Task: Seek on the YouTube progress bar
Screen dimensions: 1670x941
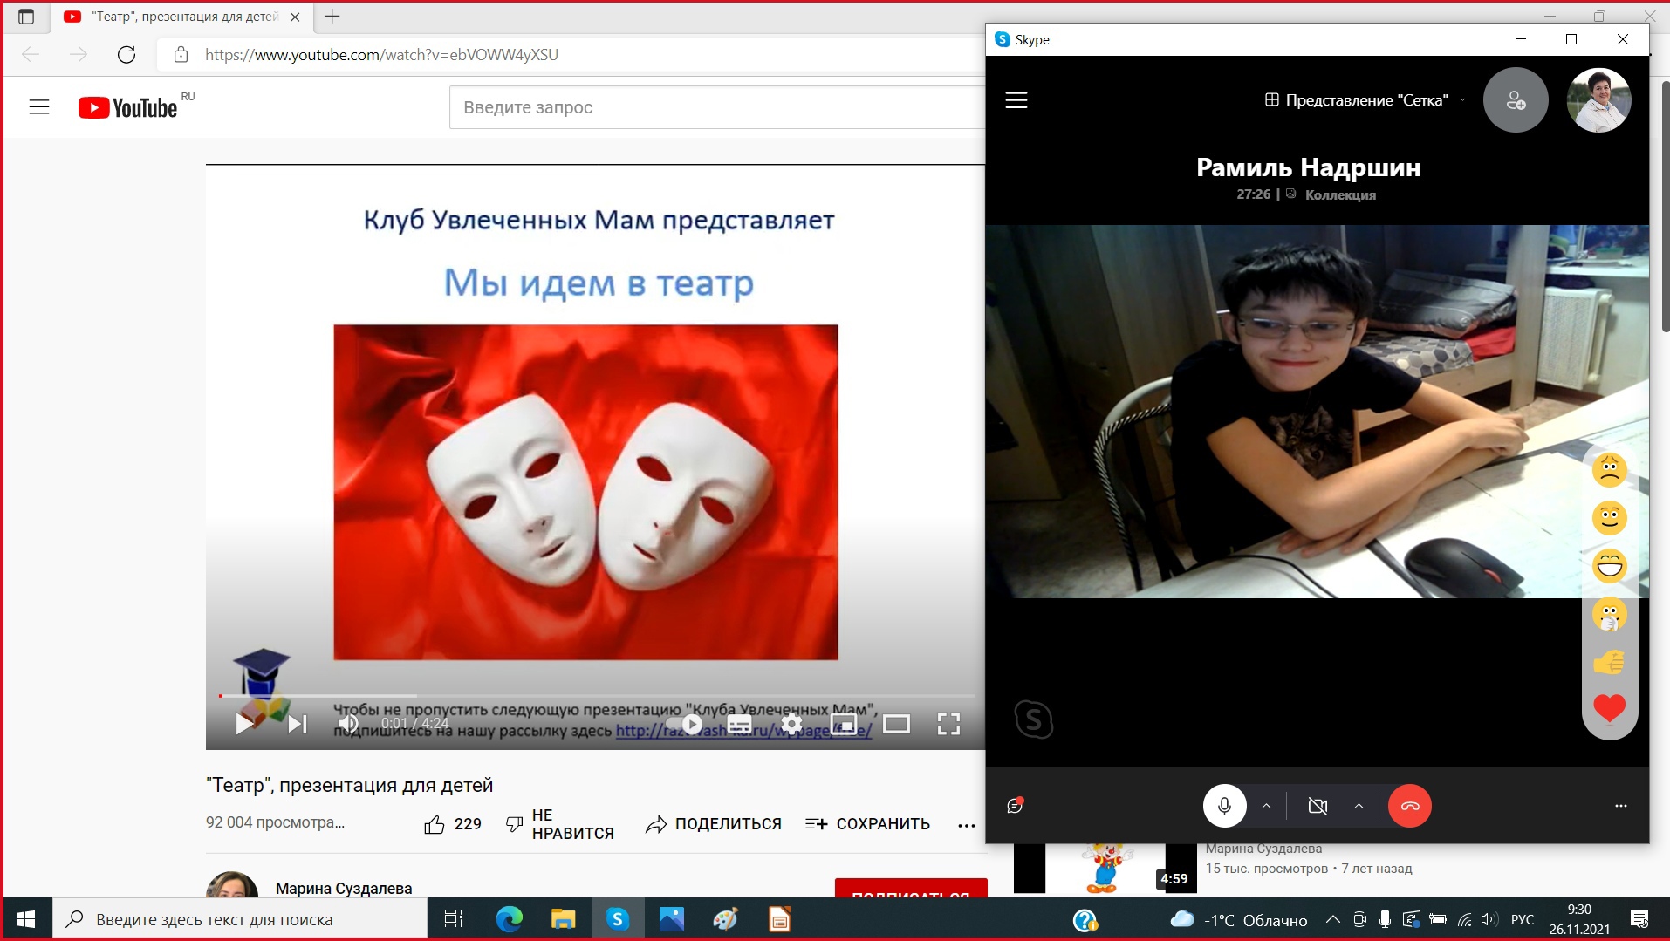Action: 596,696
